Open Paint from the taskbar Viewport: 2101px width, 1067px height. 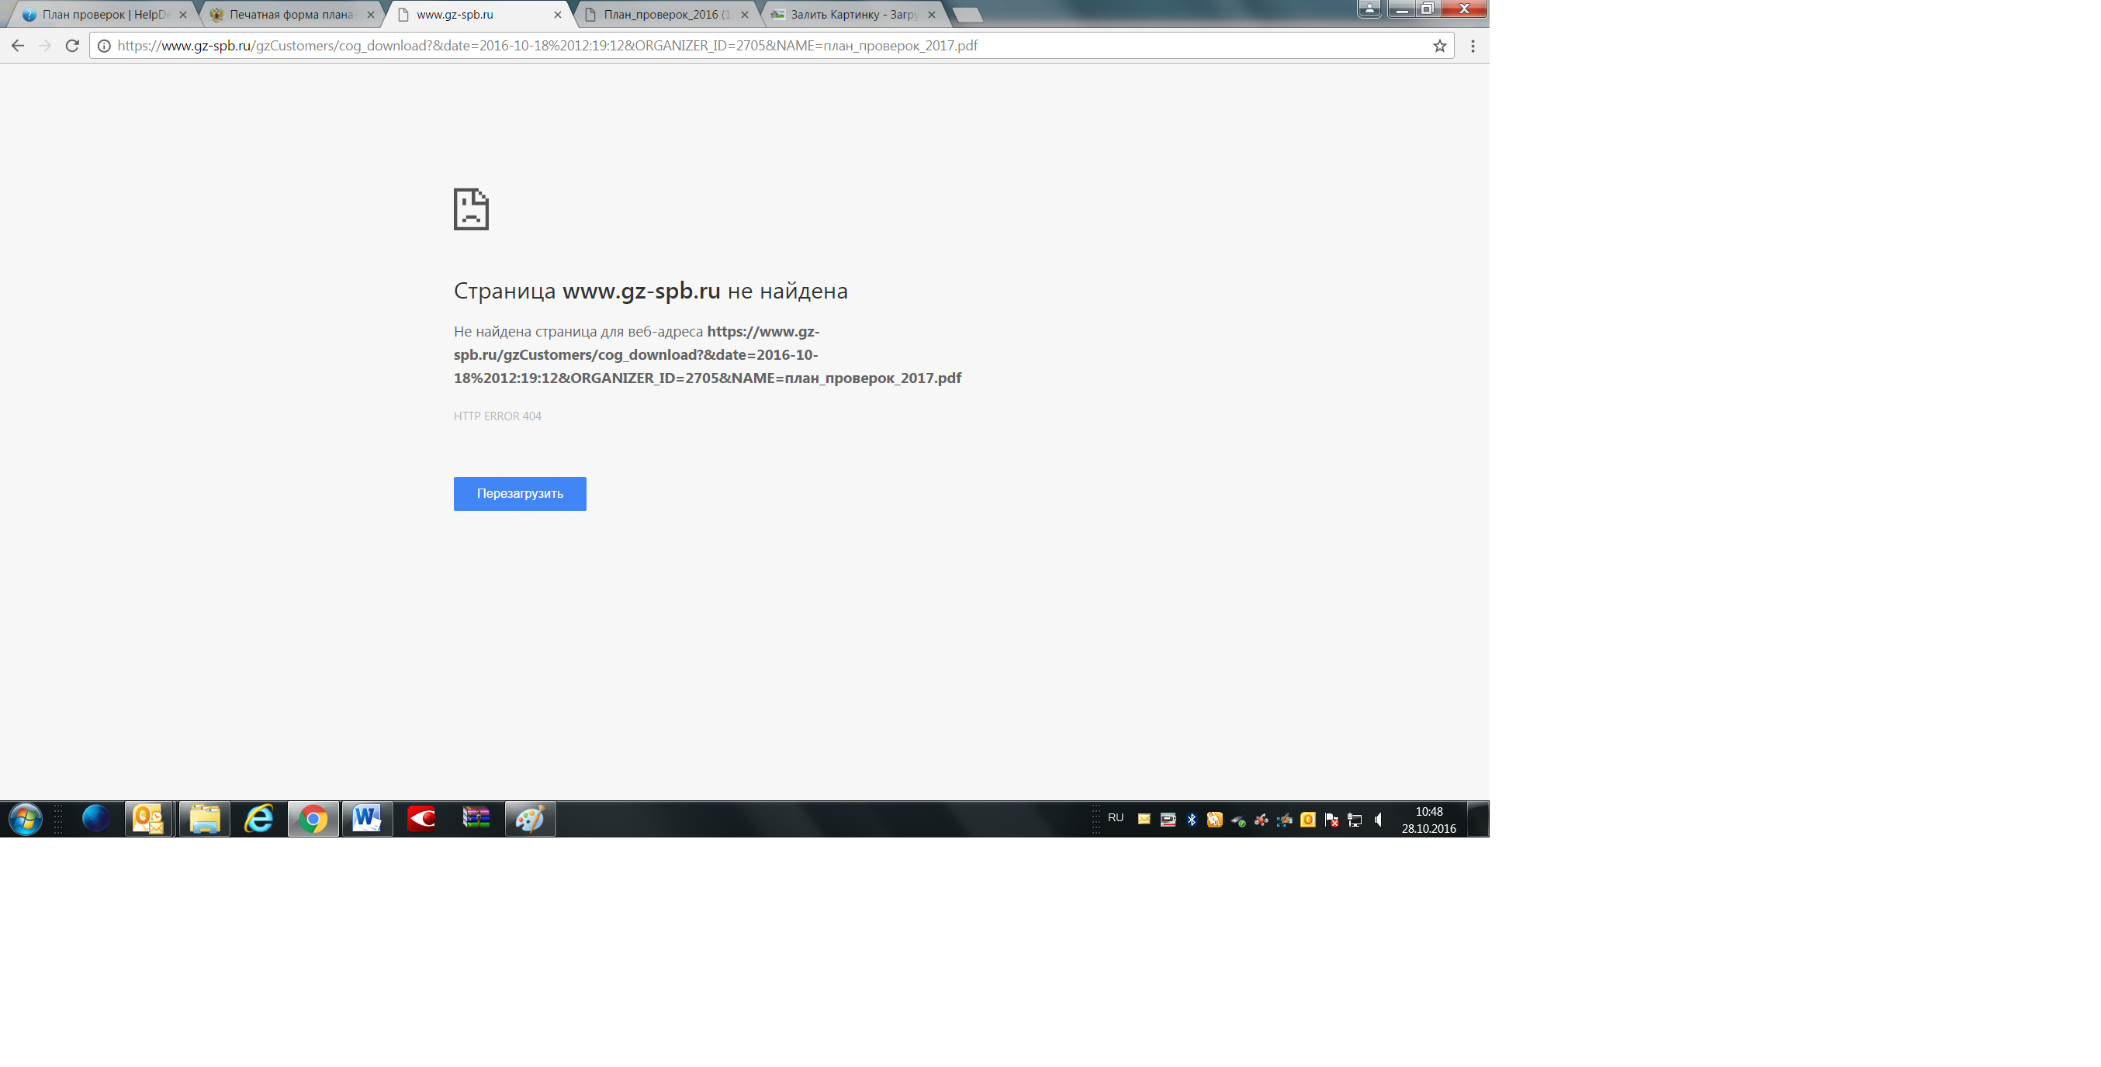pyautogui.click(x=530, y=818)
